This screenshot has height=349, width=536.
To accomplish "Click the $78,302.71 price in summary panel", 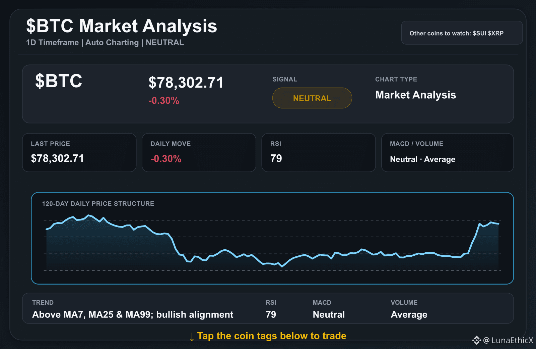I will coord(186,83).
